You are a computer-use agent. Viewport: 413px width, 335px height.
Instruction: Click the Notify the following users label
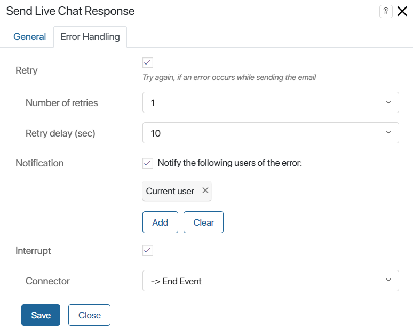[229, 163]
